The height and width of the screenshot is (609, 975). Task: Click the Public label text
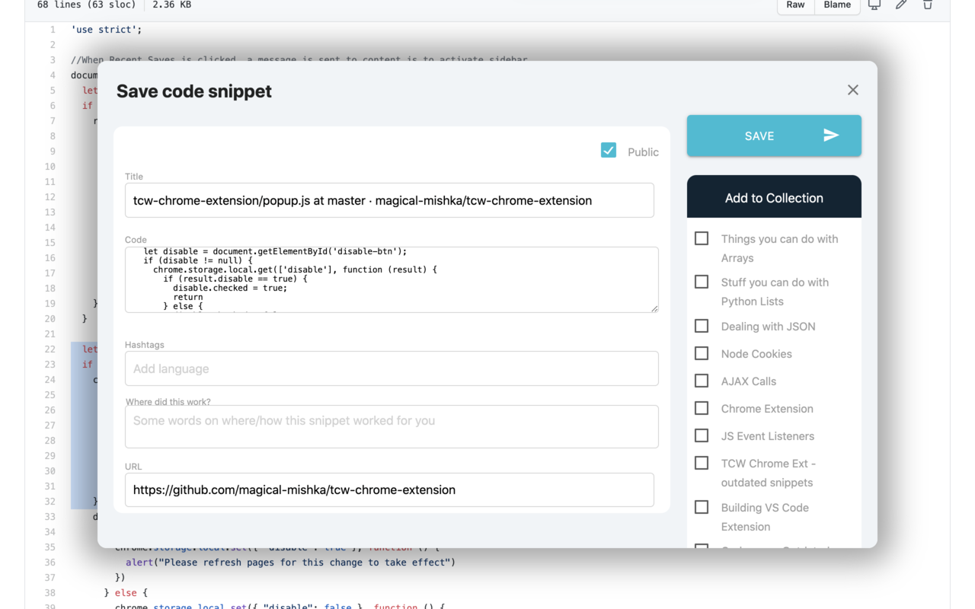[643, 152]
